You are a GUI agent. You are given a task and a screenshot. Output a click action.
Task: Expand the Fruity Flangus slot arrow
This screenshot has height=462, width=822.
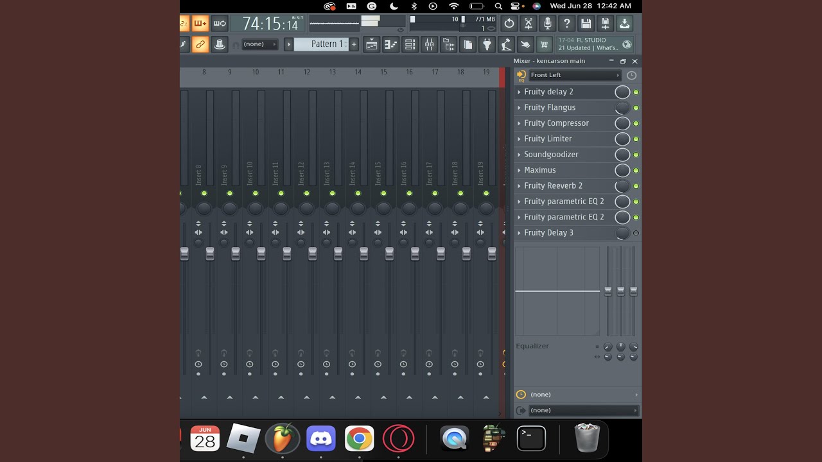click(520, 108)
